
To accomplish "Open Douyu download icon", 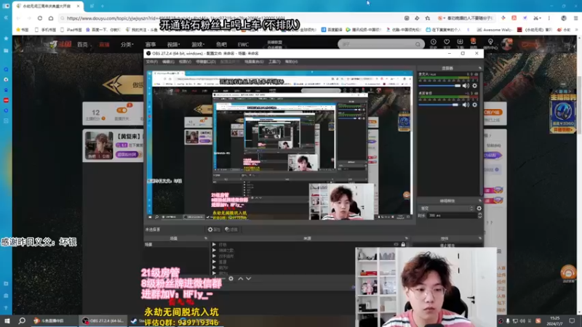I will [x=460, y=42].
